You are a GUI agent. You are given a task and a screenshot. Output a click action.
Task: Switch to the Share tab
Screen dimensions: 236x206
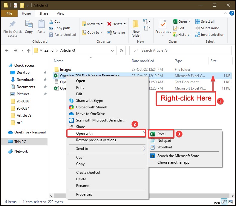(x=44, y=13)
